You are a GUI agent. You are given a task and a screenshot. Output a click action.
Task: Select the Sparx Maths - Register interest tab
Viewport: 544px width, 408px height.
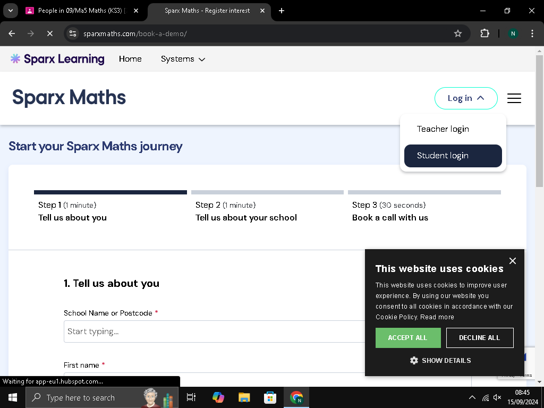[x=209, y=11]
